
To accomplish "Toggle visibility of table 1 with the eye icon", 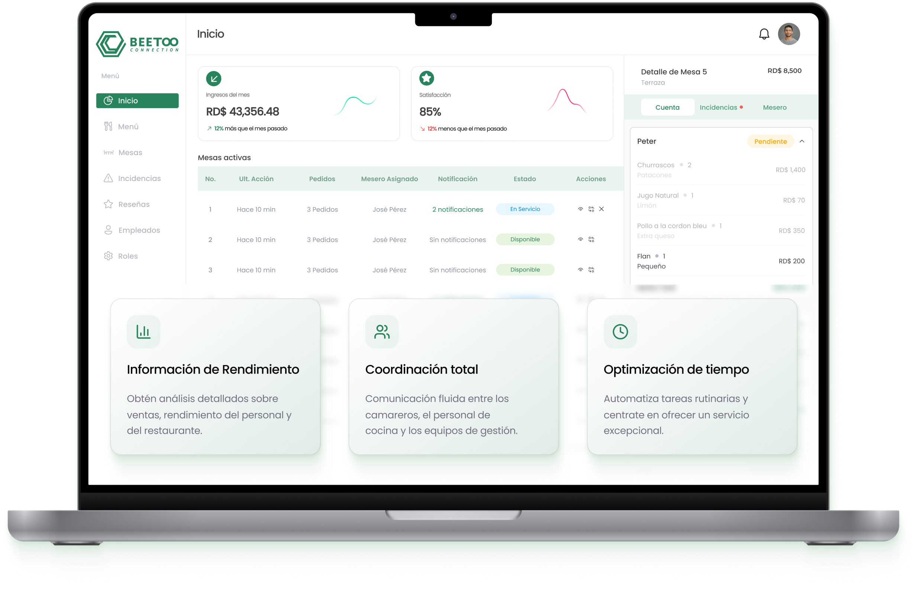I will coord(580,209).
